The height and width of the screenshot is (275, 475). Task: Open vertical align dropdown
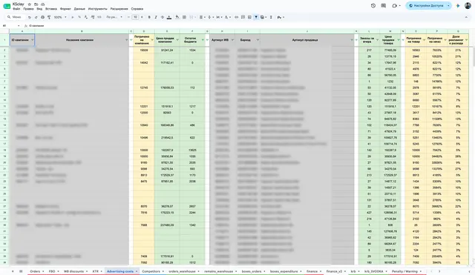210,17
